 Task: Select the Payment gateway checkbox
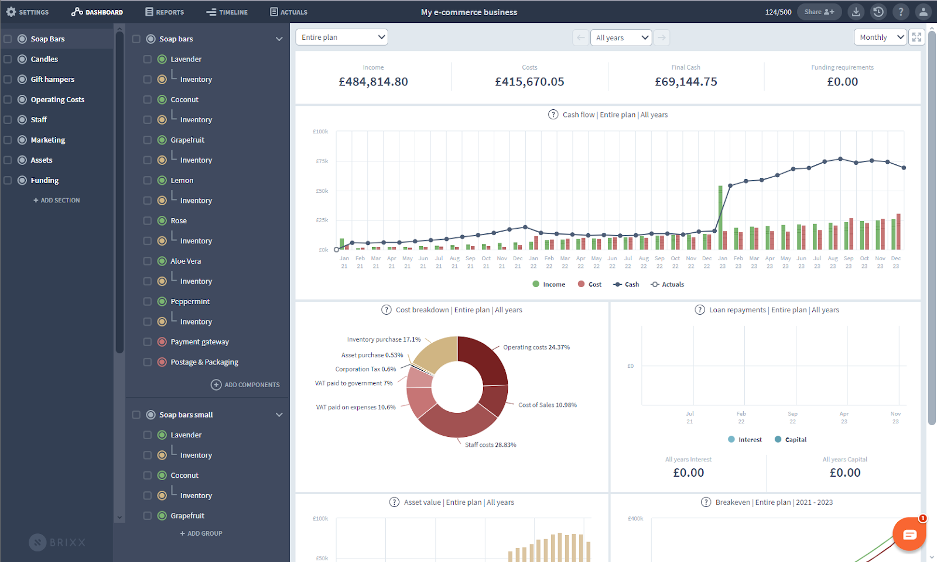(148, 342)
